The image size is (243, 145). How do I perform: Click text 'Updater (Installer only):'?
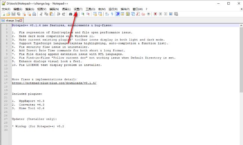34,119
